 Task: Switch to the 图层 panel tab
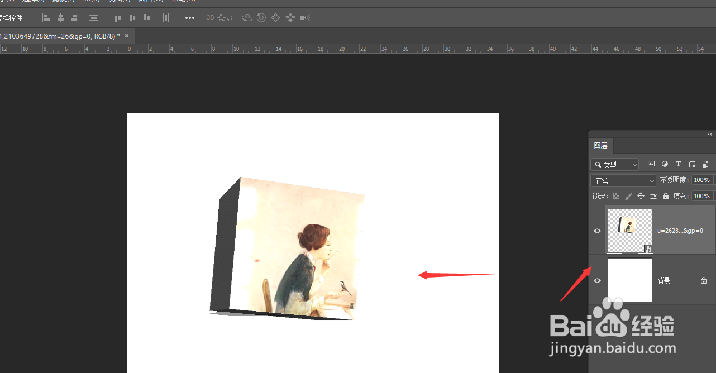[601, 146]
